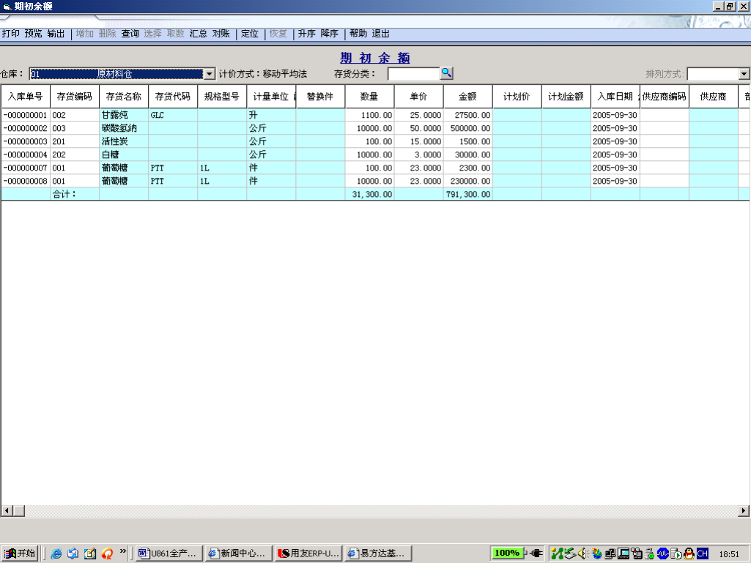Viewport: 751px width, 563px height.
Task: Click 打印 print in the toolbar
Action: coord(10,34)
